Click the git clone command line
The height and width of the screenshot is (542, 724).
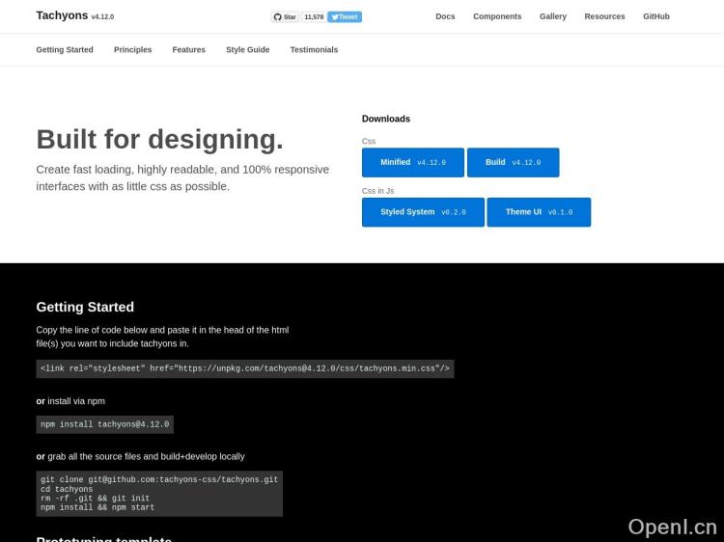[159, 479]
